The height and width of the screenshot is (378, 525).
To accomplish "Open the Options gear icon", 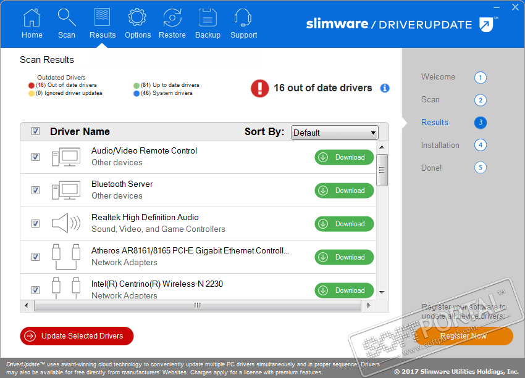I will click(x=137, y=17).
